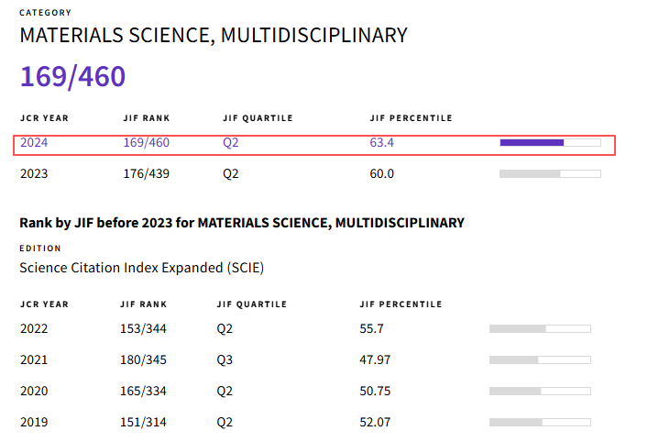Click the Science Citation Index Expanded (SCIE) edition
Screen dimensions: 670x442
pos(142,268)
